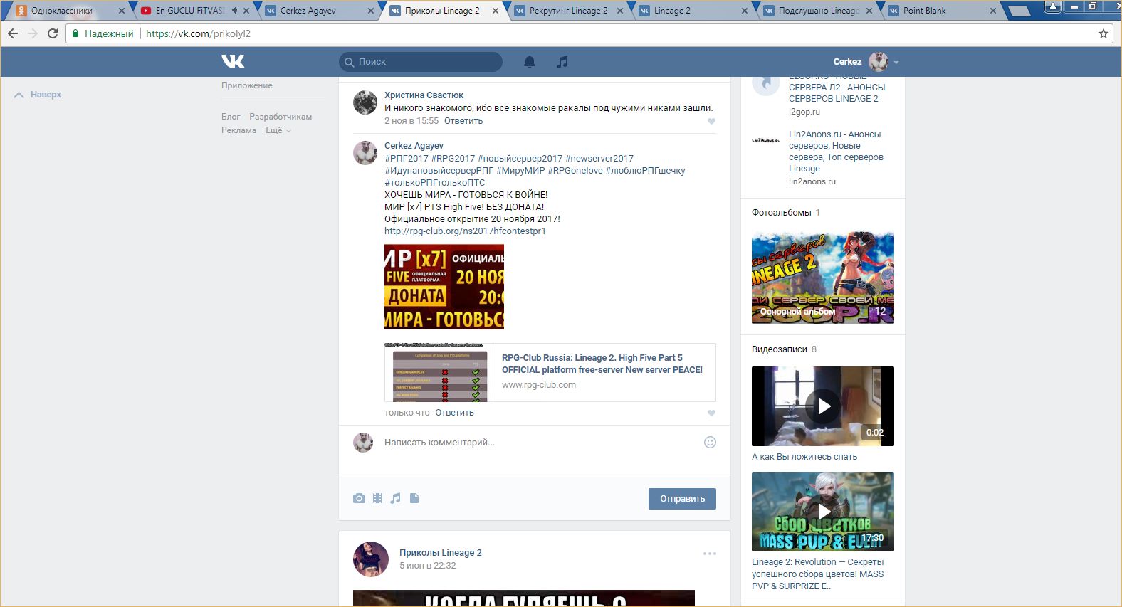This screenshot has height=607, width=1122.
Task: Open the emoji smiley picker
Action: click(x=710, y=443)
